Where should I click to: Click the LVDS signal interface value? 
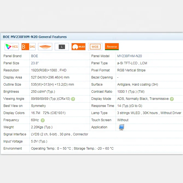click(59, 134)
